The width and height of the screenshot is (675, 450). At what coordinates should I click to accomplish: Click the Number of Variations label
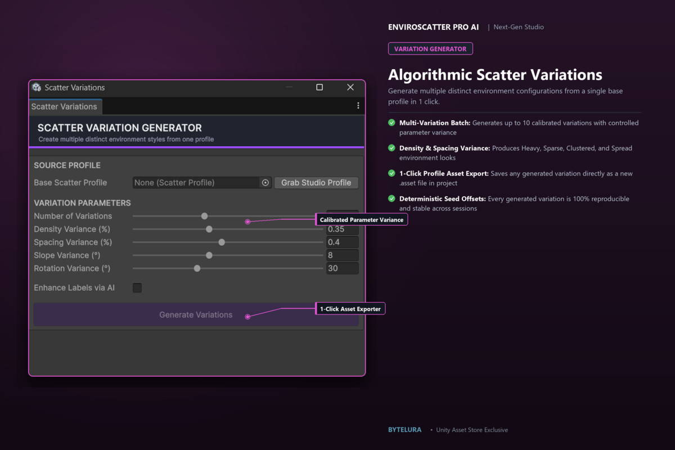click(73, 216)
